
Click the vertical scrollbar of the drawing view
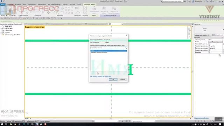coord(192,71)
